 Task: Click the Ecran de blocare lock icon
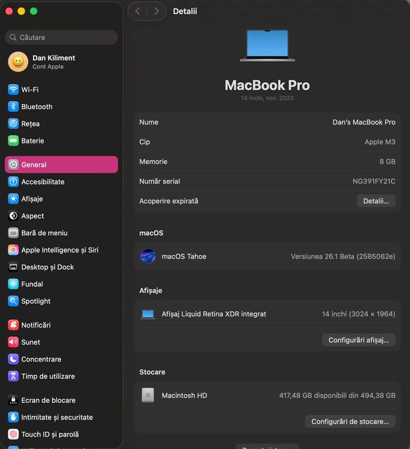click(14, 400)
